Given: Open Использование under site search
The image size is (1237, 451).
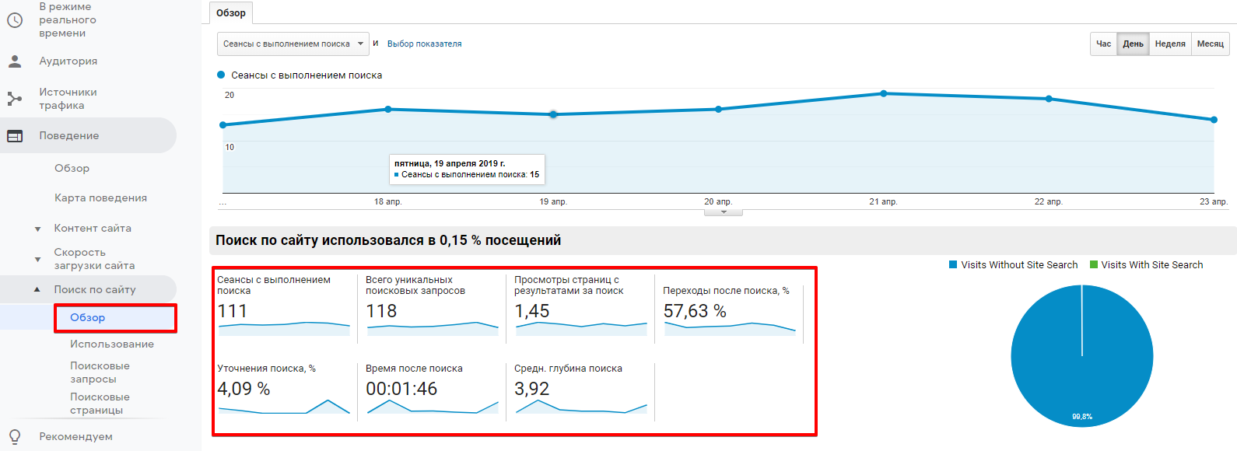Looking at the screenshot, I should 111,344.
